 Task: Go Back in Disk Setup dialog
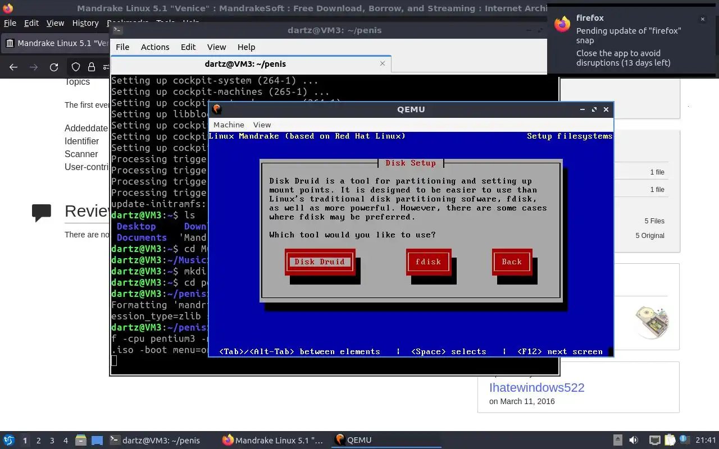pyautogui.click(x=512, y=262)
